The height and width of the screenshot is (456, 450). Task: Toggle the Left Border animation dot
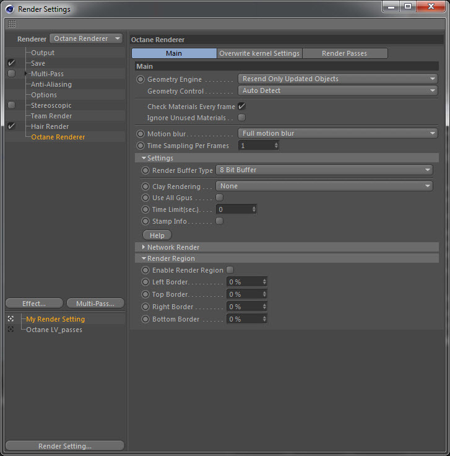point(145,282)
